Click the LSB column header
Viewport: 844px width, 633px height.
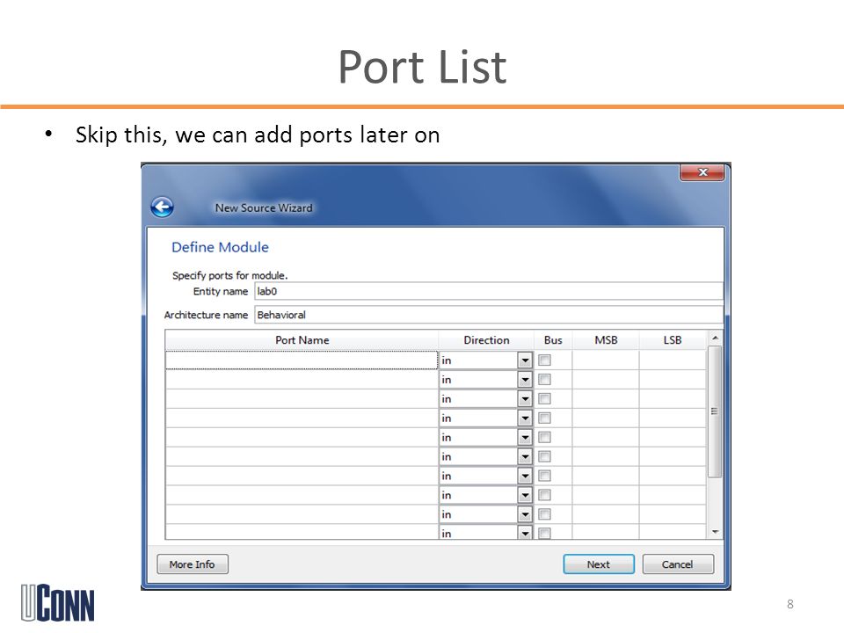[673, 340]
